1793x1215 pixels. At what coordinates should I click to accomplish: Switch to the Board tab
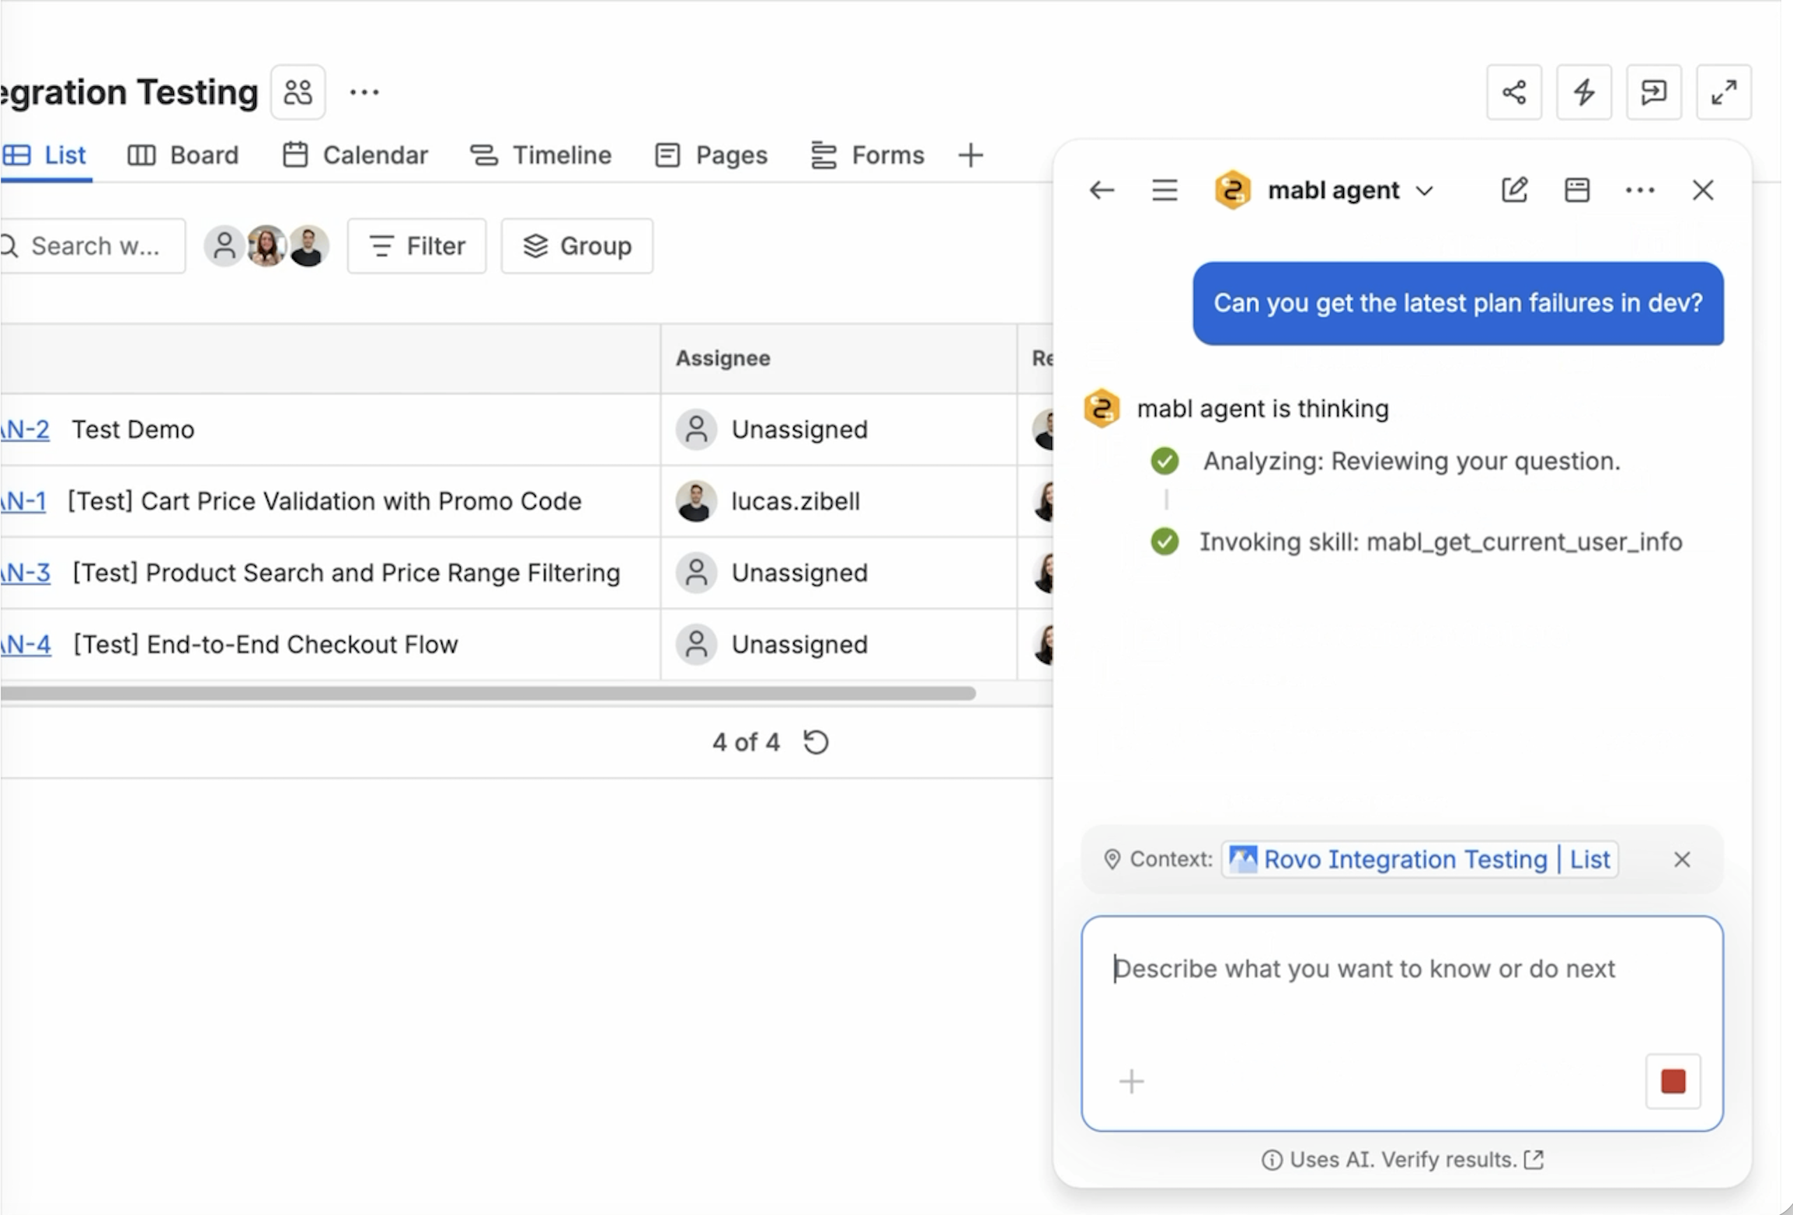pos(183,155)
